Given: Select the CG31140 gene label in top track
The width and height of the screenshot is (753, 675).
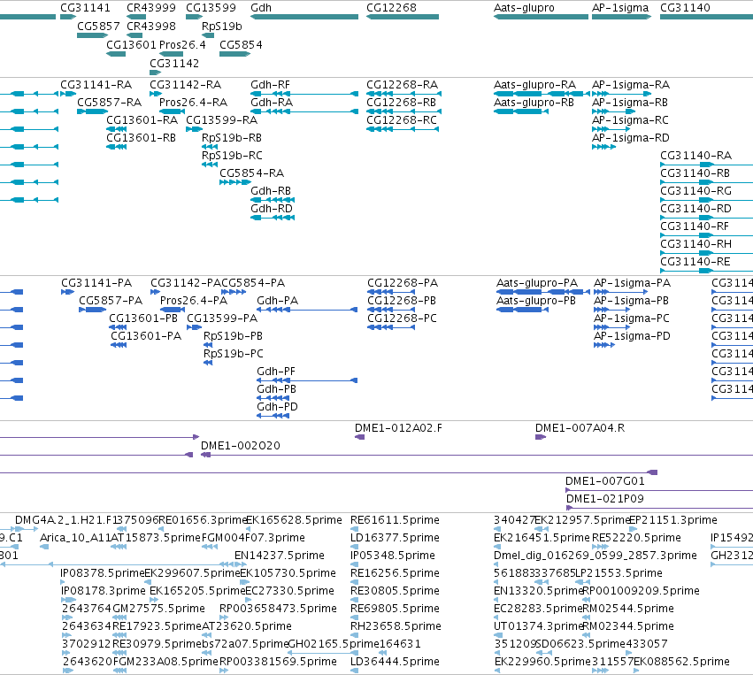Looking at the screenshot, I should (685, 8).
